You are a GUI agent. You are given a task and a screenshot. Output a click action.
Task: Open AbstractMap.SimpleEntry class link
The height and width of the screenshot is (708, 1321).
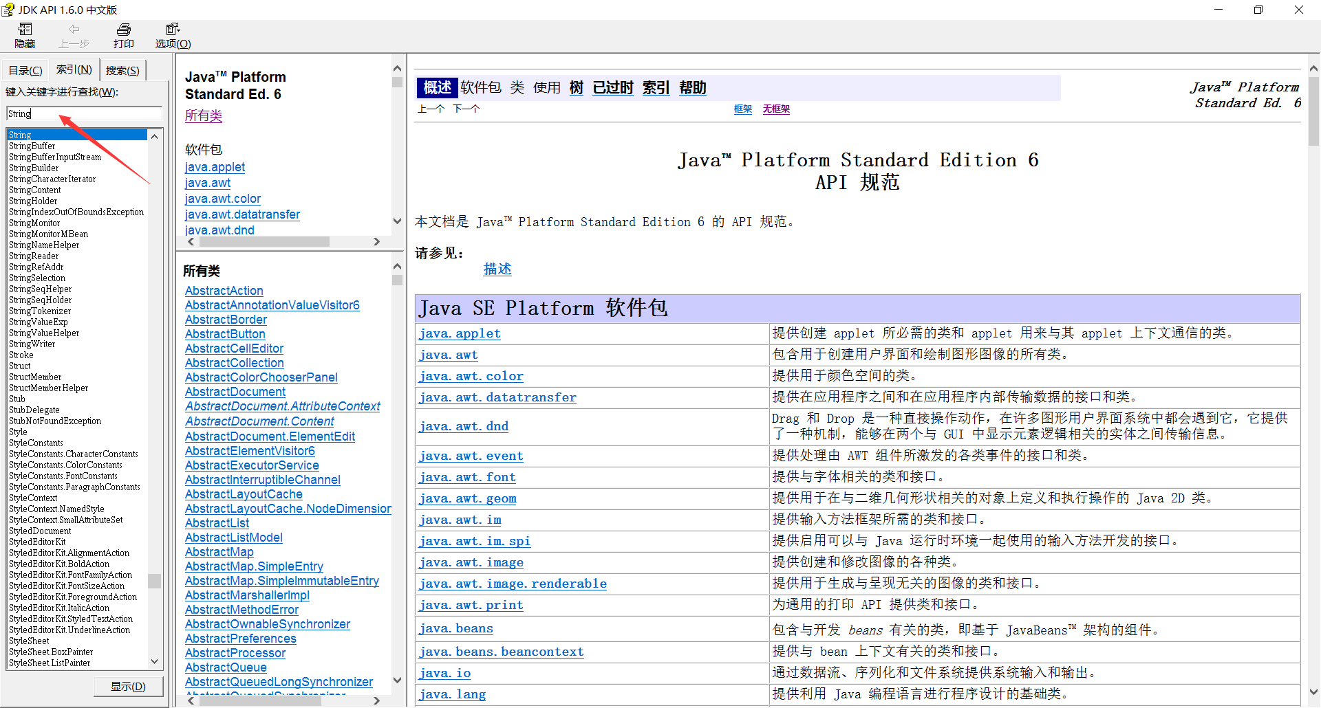click(x=254, y=566)
